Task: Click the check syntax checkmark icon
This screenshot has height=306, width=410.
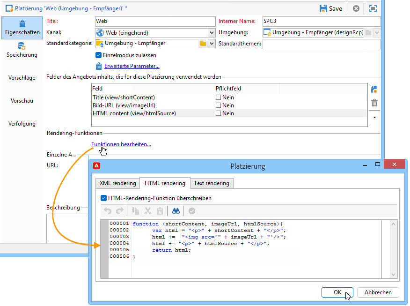Action: pyautogui.click(x=192, y=211)
